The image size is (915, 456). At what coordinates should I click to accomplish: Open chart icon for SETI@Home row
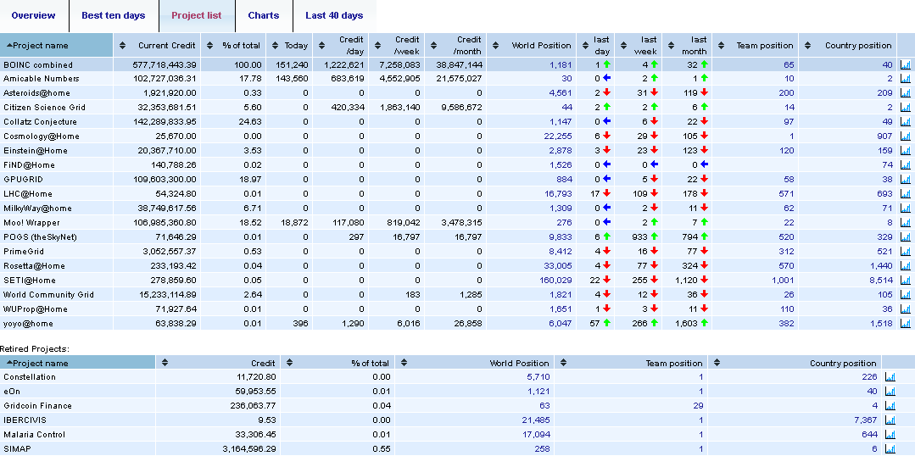905,280
